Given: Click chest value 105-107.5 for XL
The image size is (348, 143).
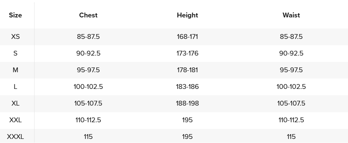Looking at the screenshot, I should tap(88, 103).
